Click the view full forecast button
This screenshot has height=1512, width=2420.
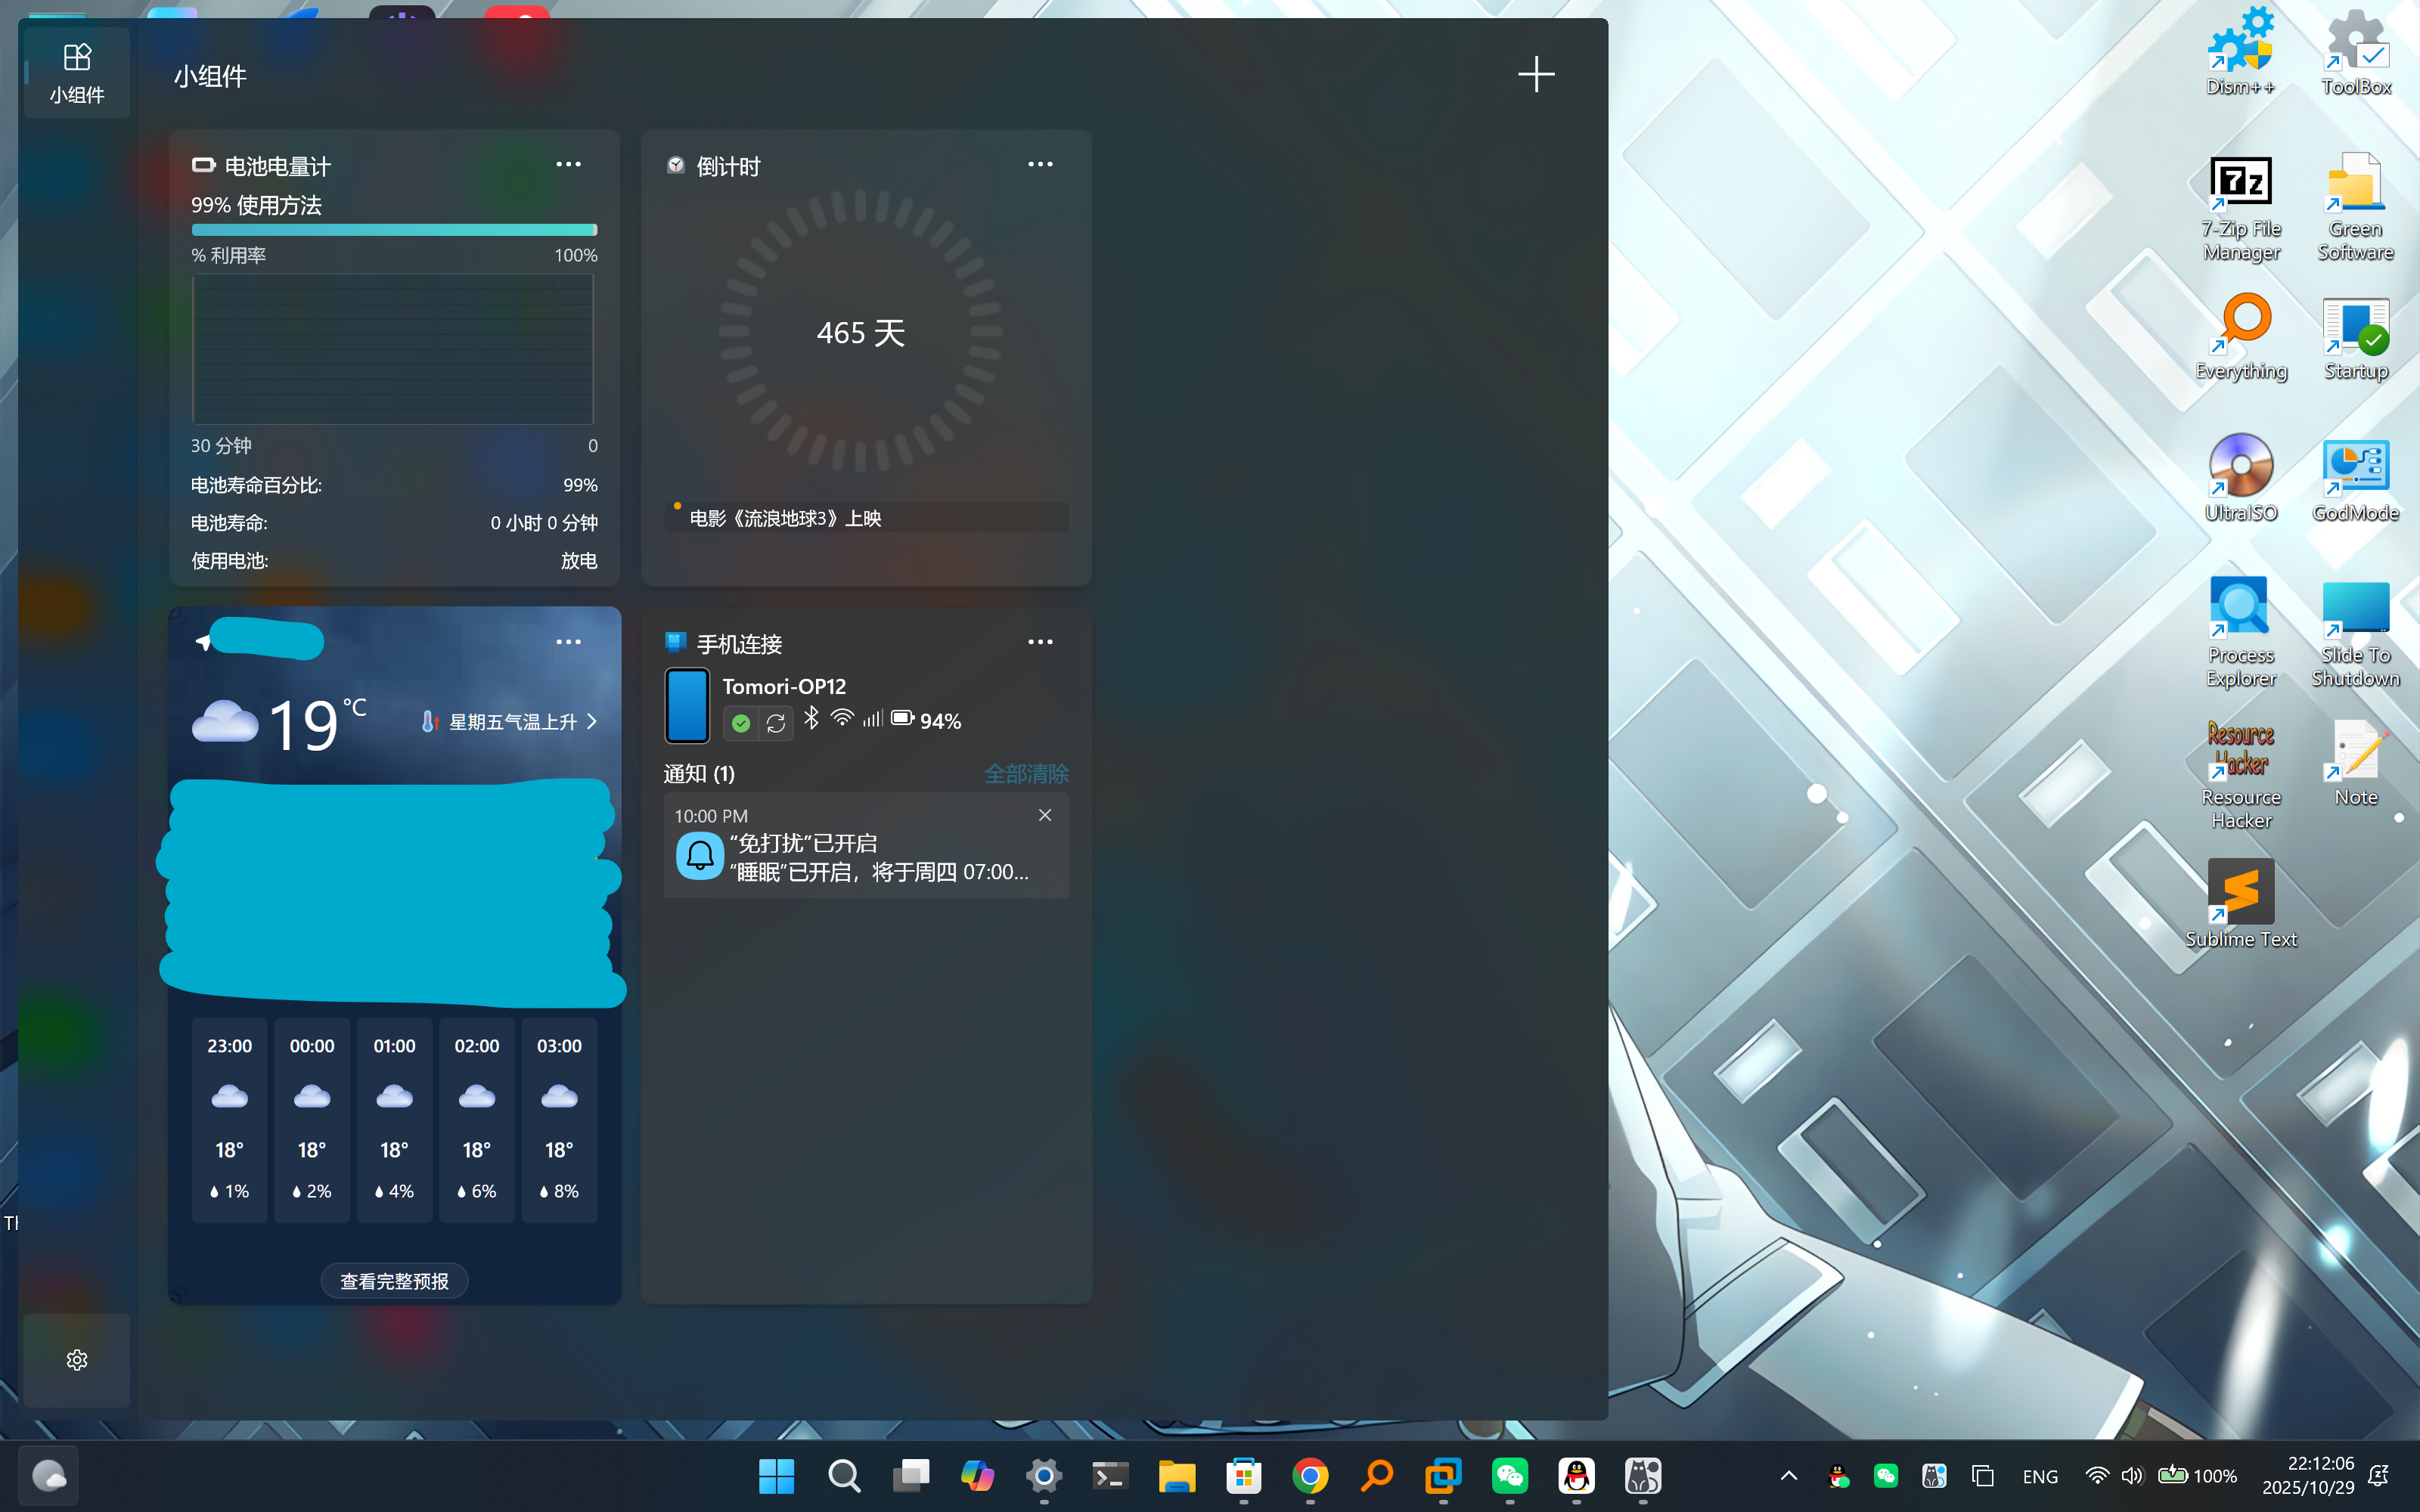tap(394, 1281)
